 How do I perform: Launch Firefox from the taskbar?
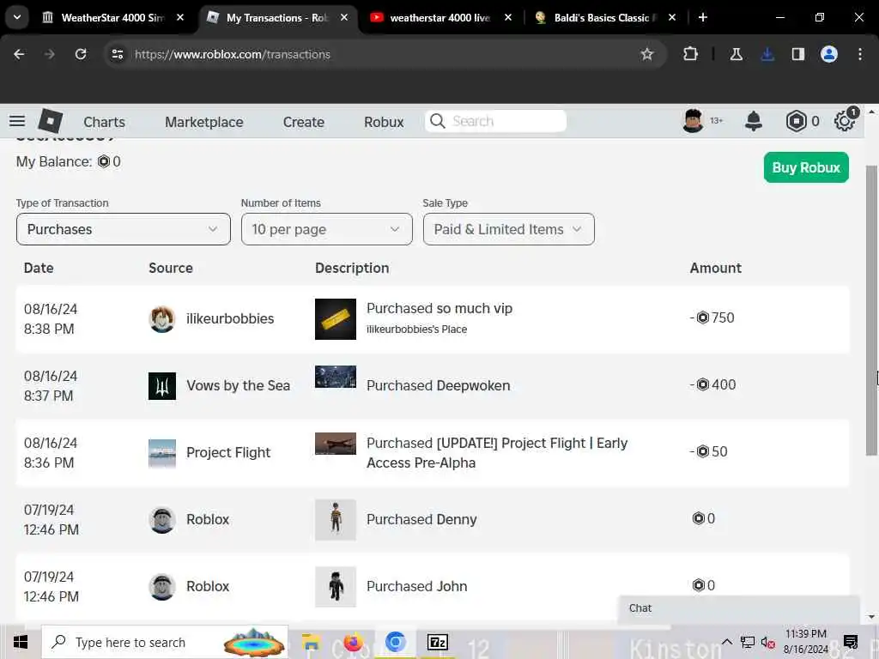click(x=353, y=642)
